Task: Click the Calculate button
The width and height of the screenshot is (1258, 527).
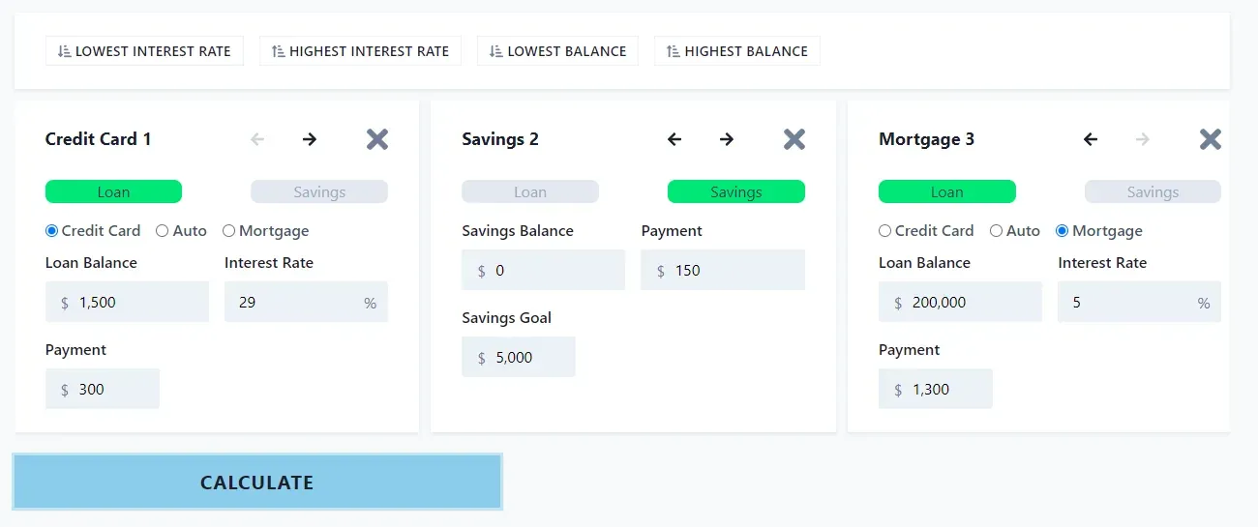Action: coord(257,482)
